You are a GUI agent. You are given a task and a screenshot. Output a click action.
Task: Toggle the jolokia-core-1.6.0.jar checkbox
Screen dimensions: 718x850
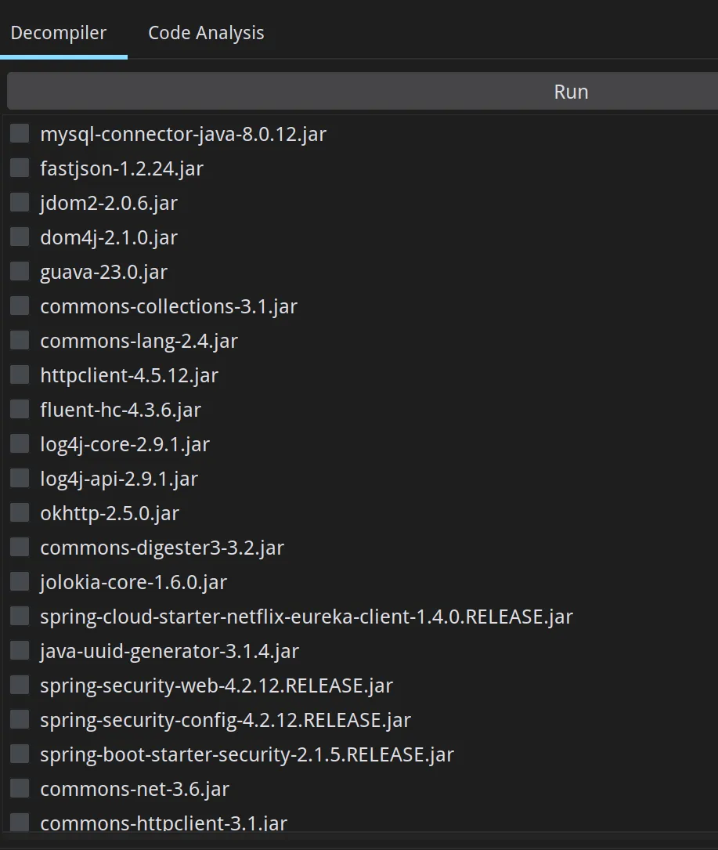click(20, 582)
